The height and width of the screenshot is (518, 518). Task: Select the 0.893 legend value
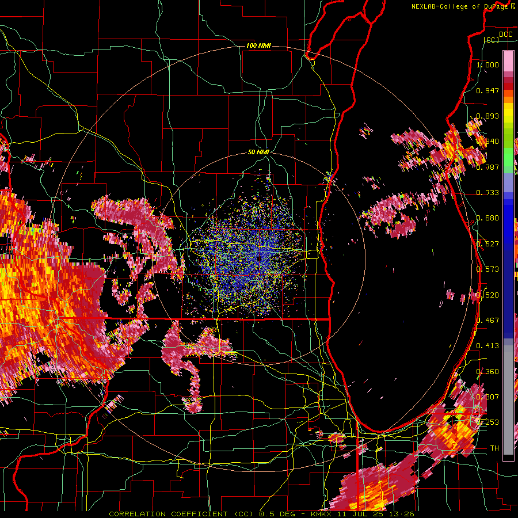[487, 116]
